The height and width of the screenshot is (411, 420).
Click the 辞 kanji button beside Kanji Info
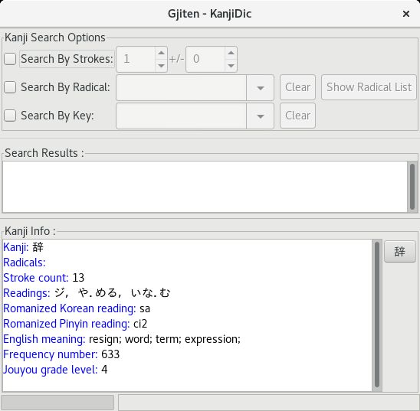tap(400, 251)
